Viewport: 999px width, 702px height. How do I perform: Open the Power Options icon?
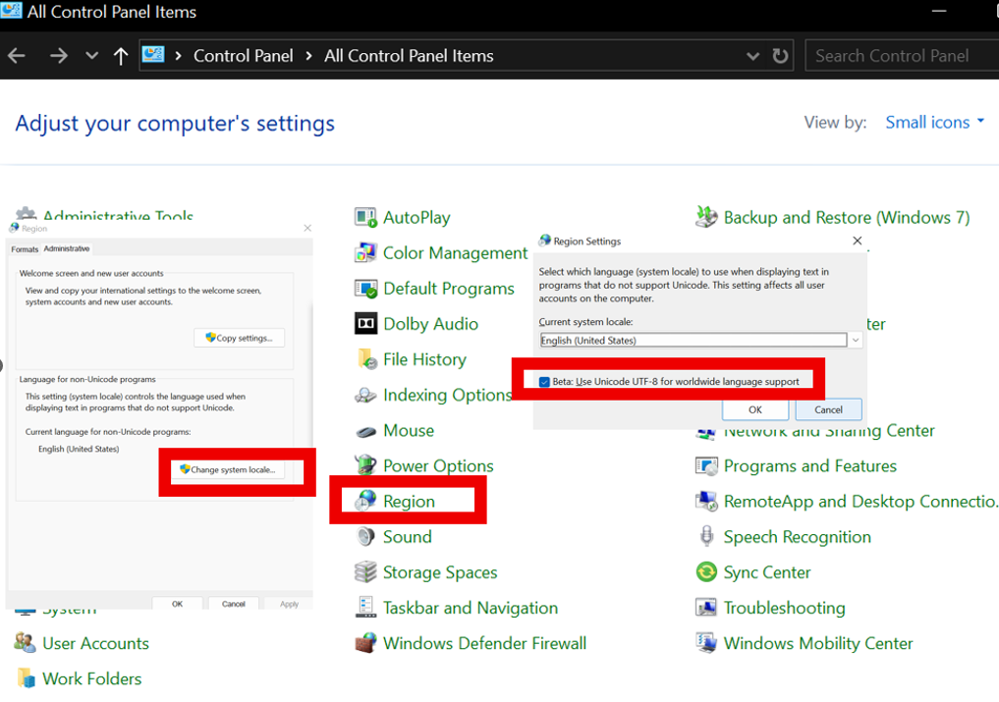click(x=365, y=465)
